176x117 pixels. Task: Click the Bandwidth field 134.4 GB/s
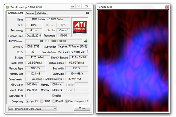click(77, 74)
